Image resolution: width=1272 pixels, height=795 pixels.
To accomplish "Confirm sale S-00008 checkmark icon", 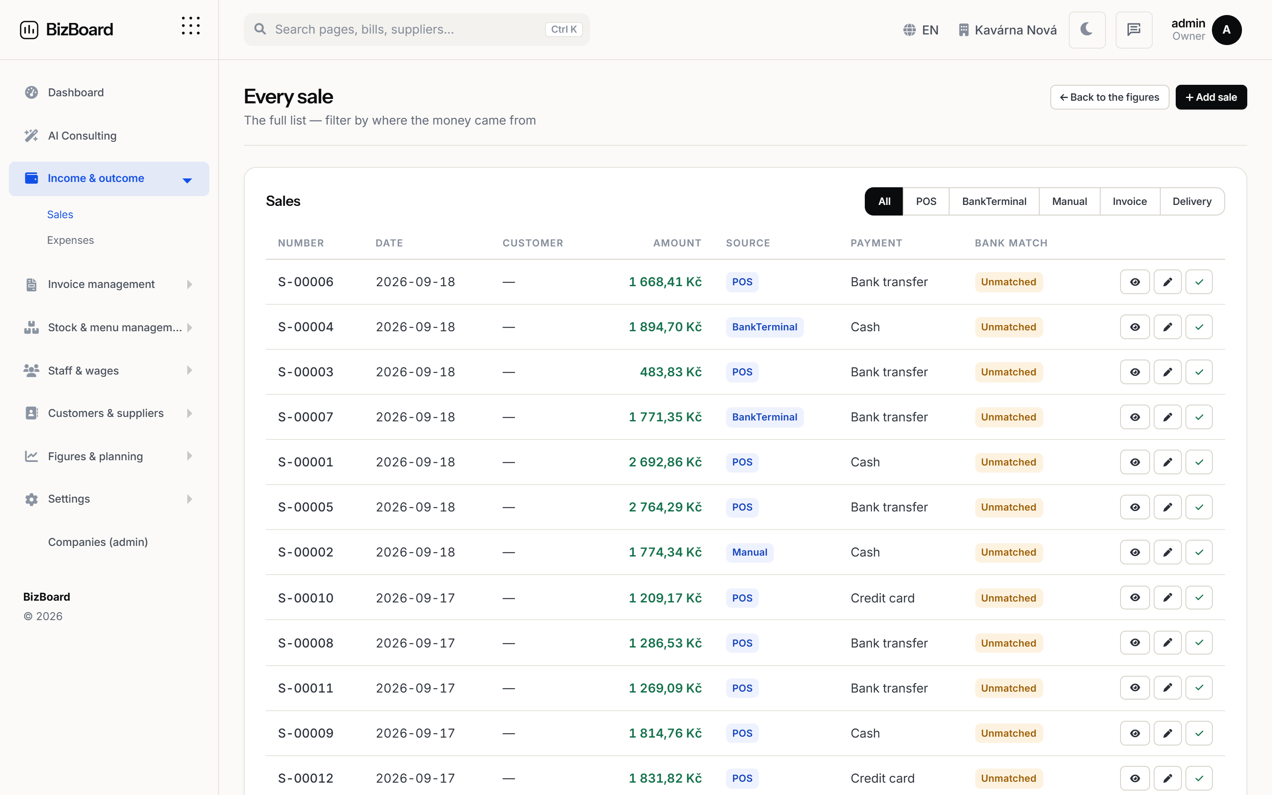I will tap(1199, 643).
